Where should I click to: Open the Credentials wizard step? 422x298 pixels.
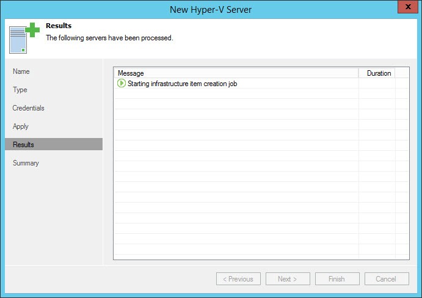(28, 108)
